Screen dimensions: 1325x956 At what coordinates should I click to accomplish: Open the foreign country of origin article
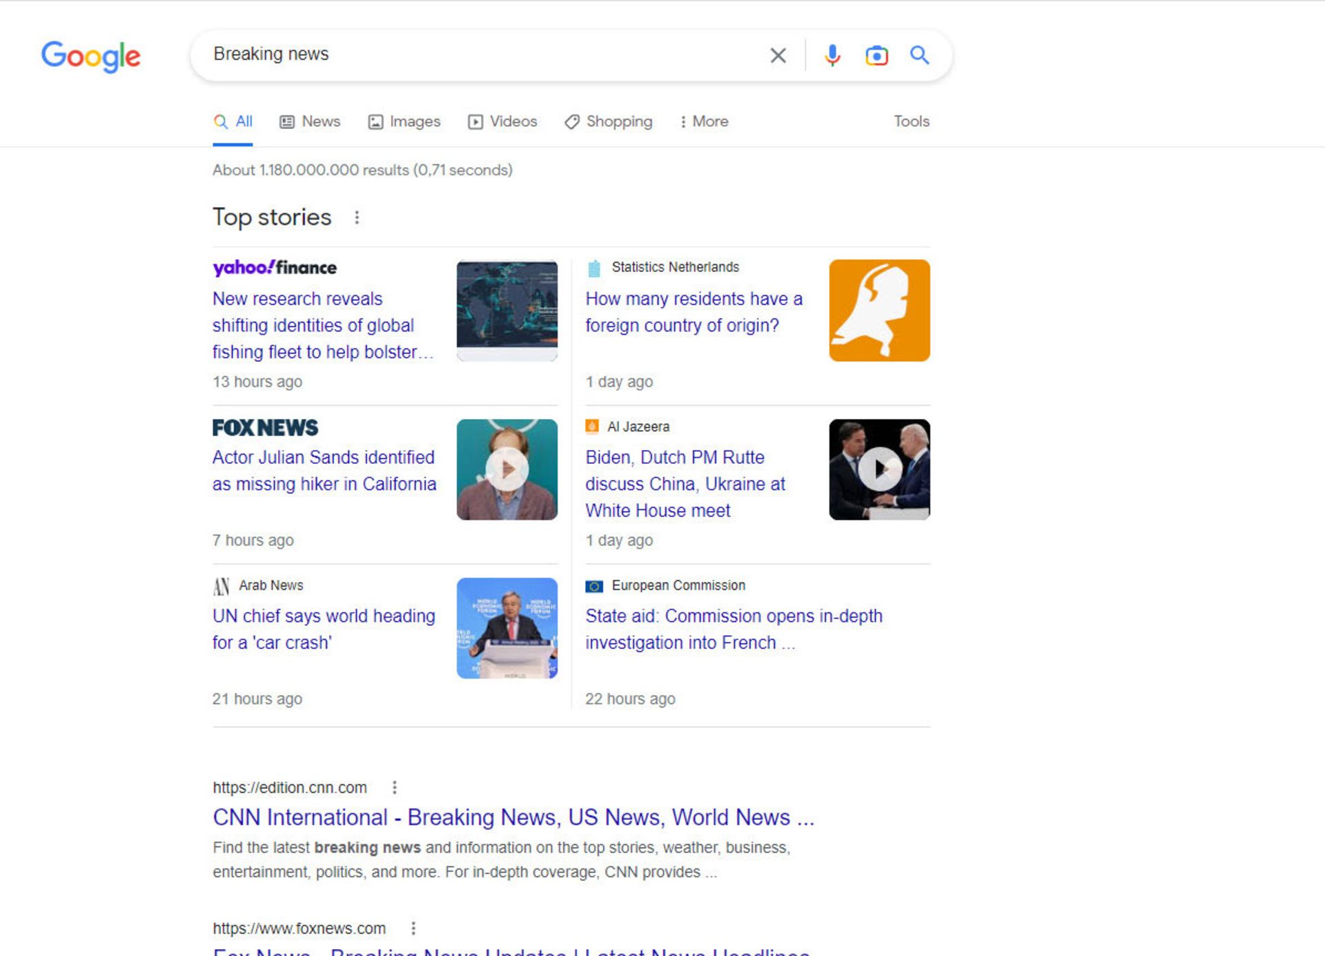694,312
